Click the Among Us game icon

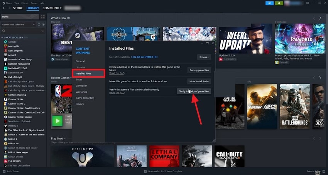[6, 46]
